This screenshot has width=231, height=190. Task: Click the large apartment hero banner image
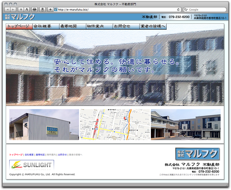click(x=115, y=68)
